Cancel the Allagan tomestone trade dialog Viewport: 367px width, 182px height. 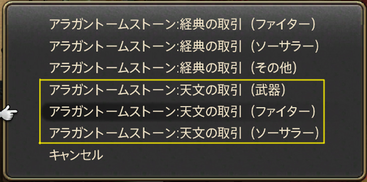click(x=76, y=155)
